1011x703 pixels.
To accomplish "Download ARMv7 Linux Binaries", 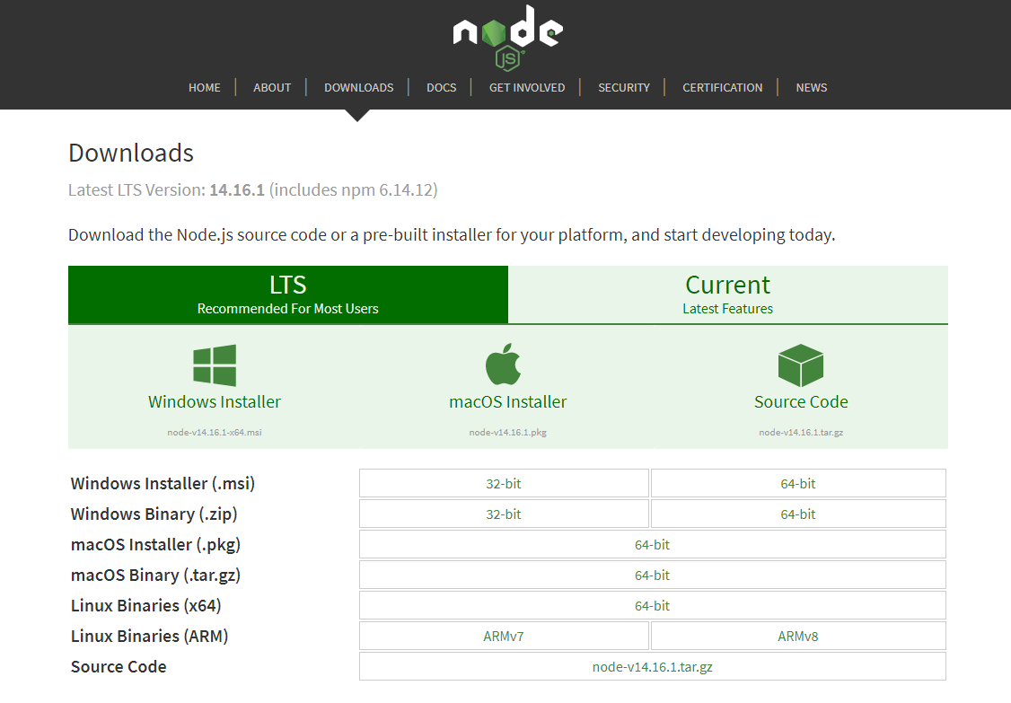I will [x=504, y=637].
